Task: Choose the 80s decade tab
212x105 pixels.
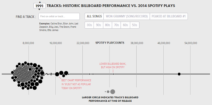Action: pos(107,25)
